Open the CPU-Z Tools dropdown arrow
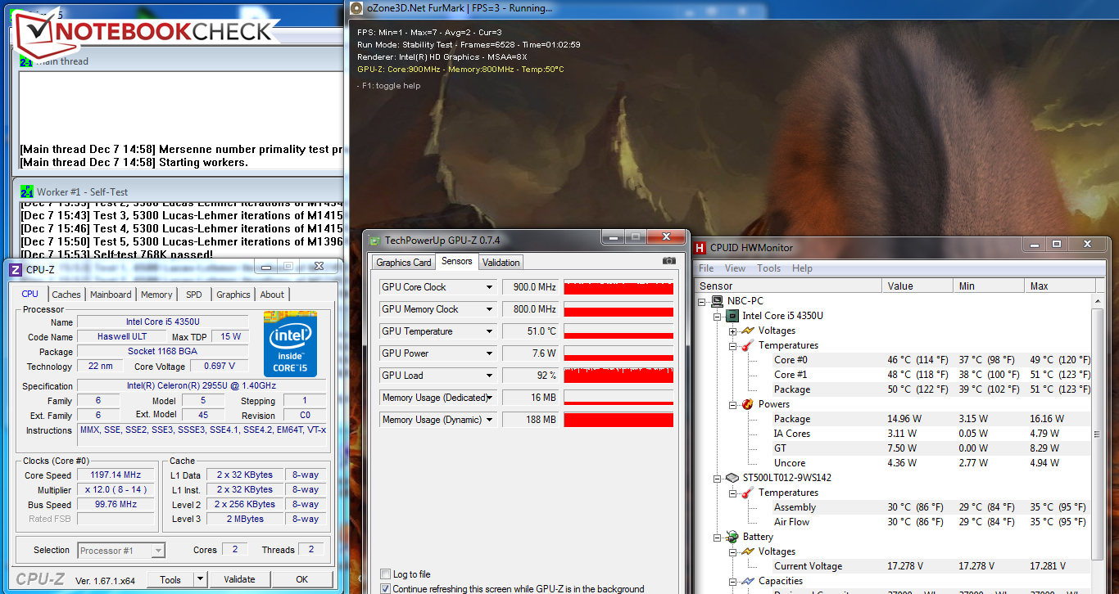 click(x=201, y=580)
